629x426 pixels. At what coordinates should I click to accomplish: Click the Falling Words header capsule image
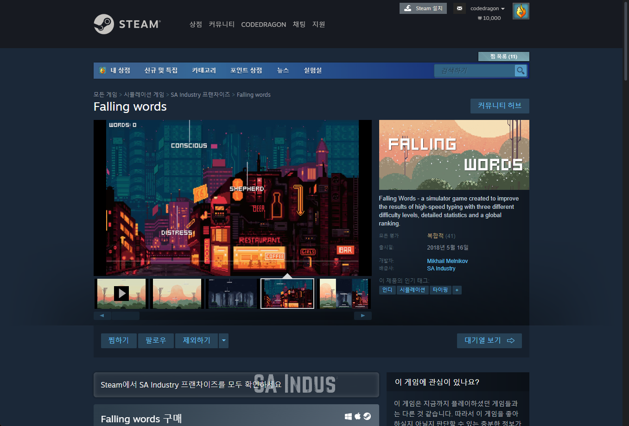[454, 155]
